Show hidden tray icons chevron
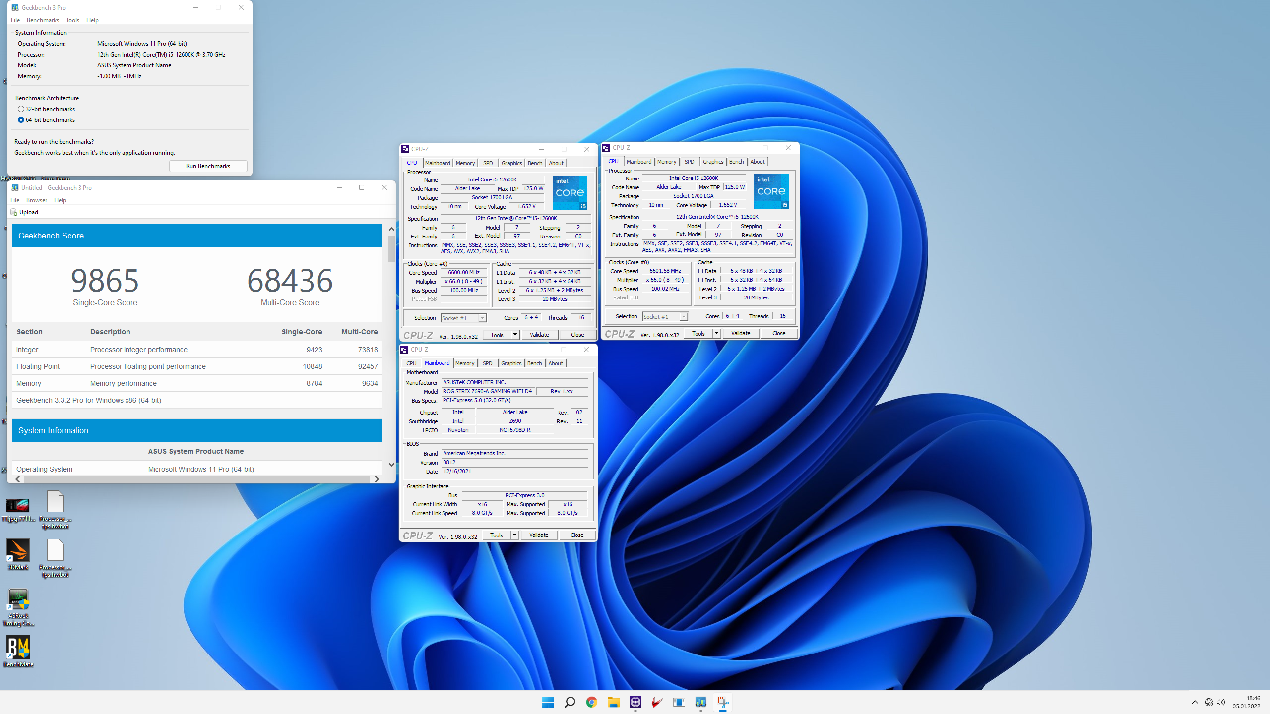 point(1195,702)
